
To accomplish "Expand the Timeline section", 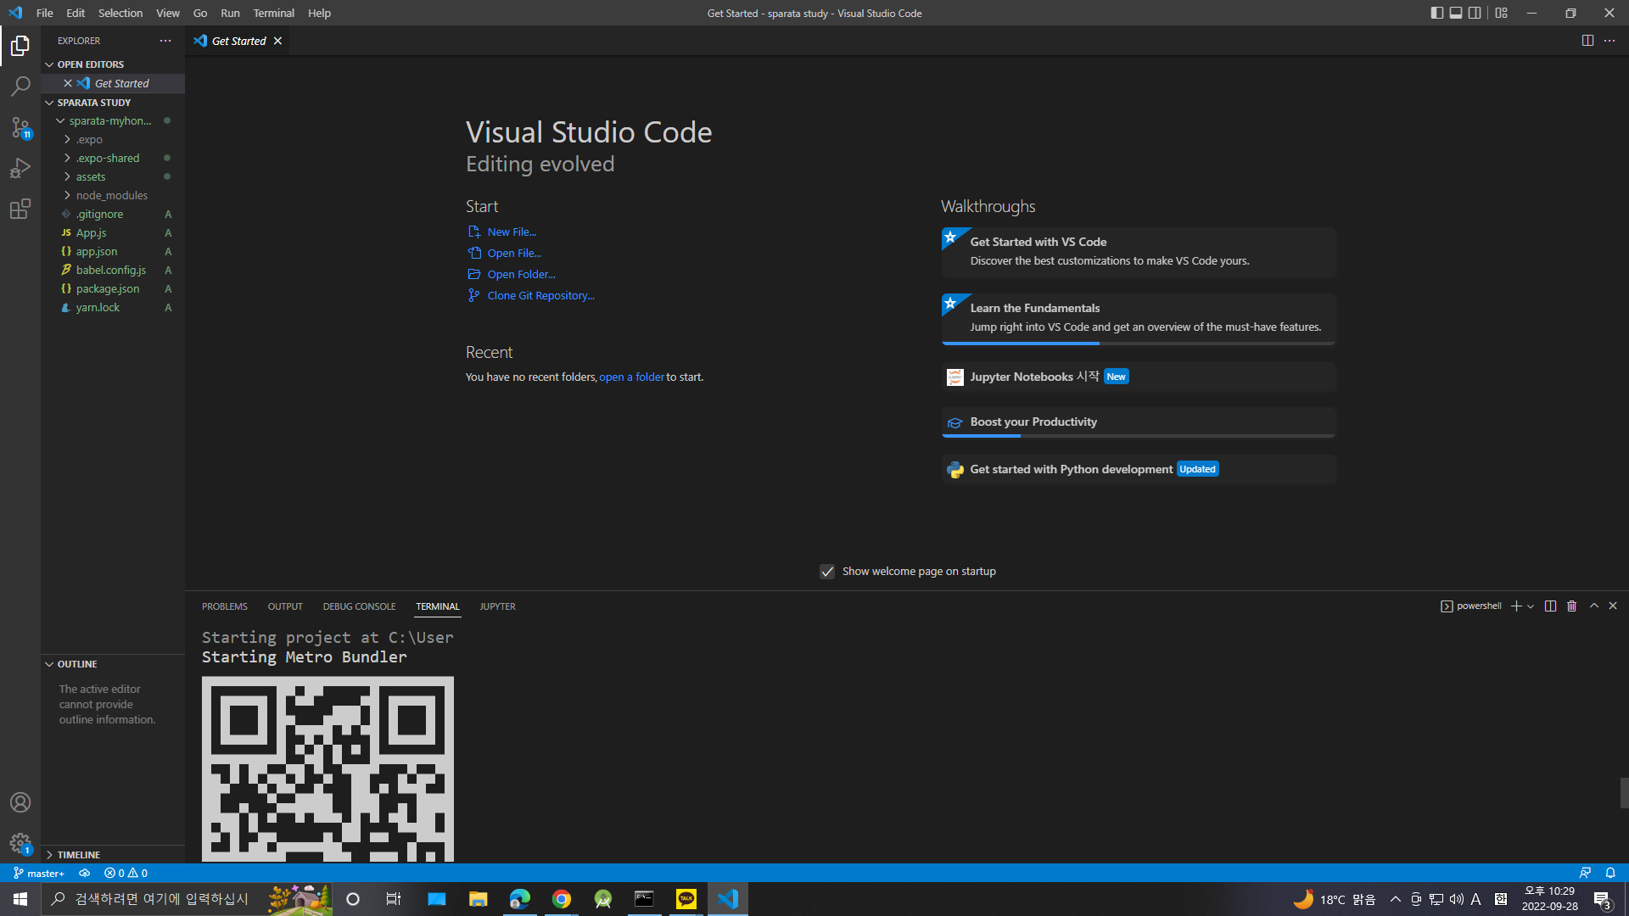I will tap(113, 855).
